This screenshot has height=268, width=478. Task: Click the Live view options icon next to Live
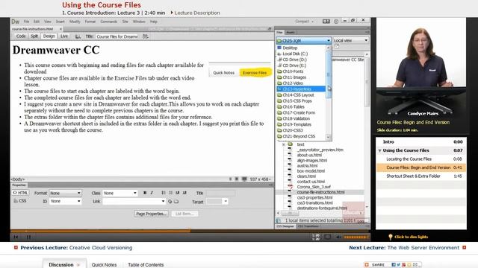click(x=78, y=36)
